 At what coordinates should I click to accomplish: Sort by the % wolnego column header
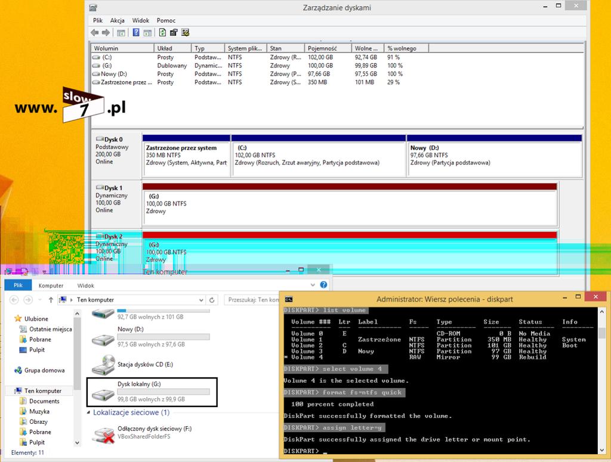tap(406, 48)
